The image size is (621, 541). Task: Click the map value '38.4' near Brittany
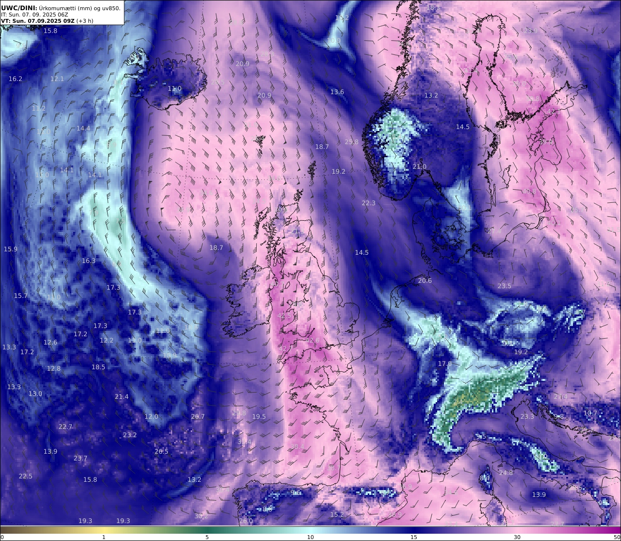(x=297, y=446)
